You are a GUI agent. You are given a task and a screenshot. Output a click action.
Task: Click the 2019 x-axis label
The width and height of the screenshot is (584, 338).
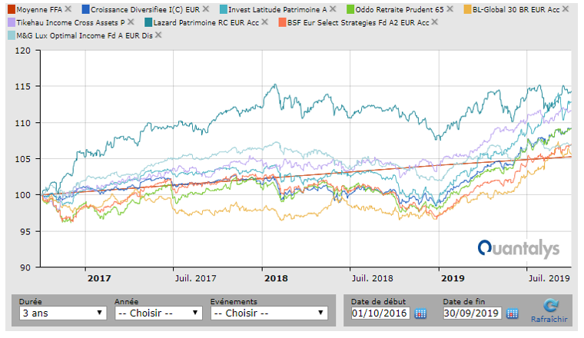coord(453,278)
